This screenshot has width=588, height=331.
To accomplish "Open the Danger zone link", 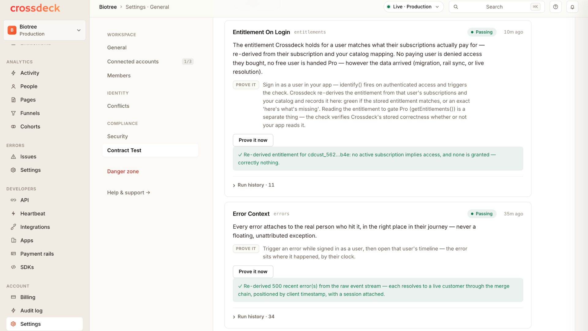I will point(123,171).
